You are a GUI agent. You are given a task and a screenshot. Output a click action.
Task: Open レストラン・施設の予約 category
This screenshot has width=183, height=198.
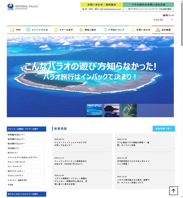coord(26,180)
